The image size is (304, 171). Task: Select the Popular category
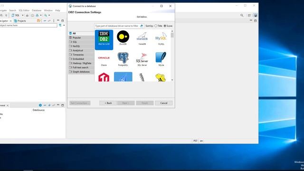point(81,38)
